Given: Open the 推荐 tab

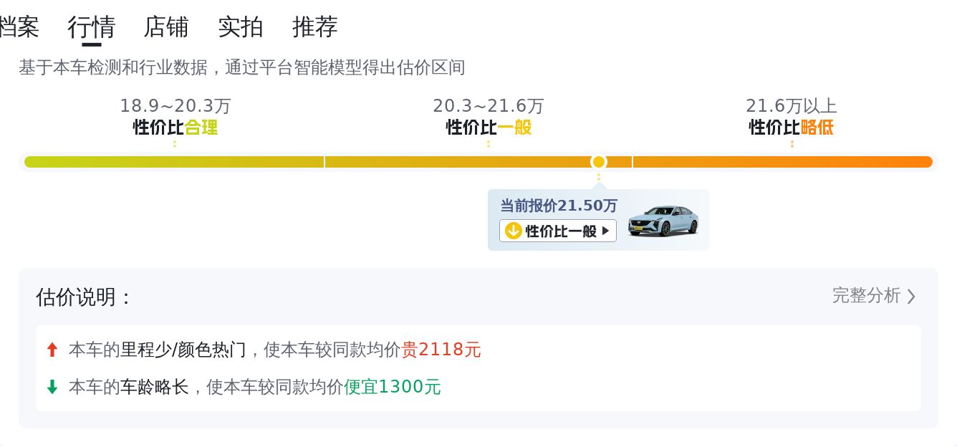Looking at the screenshot, I should [315, 27].
